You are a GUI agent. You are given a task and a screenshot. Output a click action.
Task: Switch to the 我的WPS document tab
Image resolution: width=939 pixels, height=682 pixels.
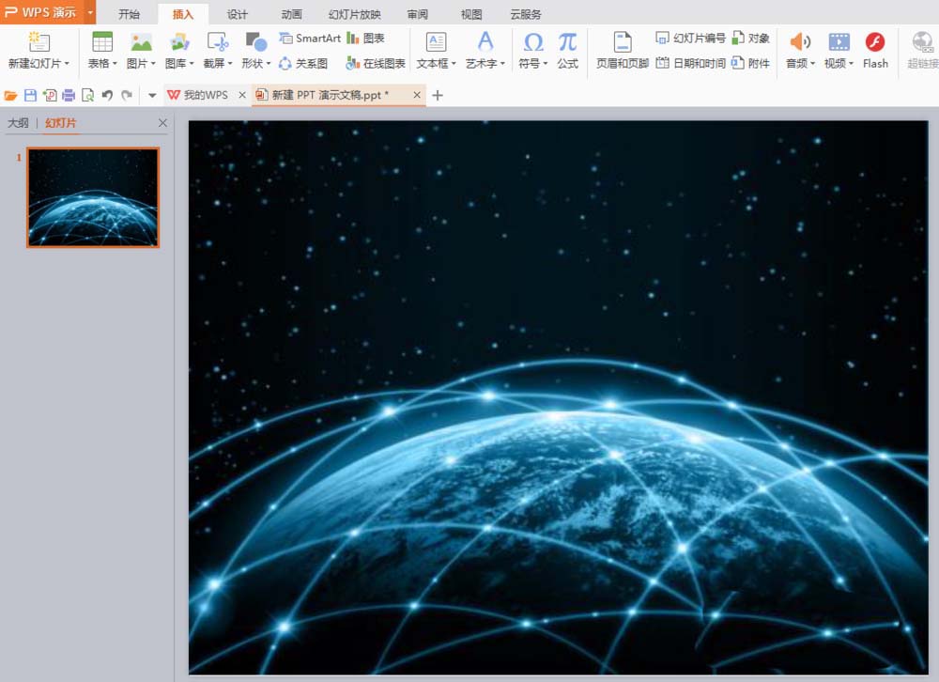point(199,95)
